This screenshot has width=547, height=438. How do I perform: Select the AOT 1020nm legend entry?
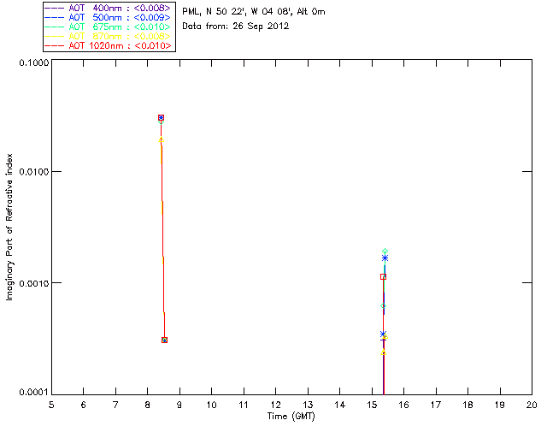point(109,45)
